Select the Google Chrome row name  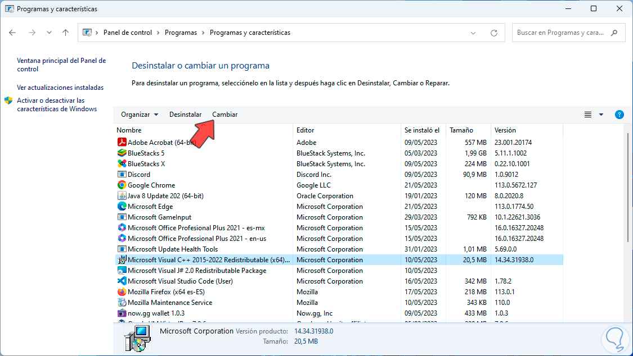[x=151, y=185]
